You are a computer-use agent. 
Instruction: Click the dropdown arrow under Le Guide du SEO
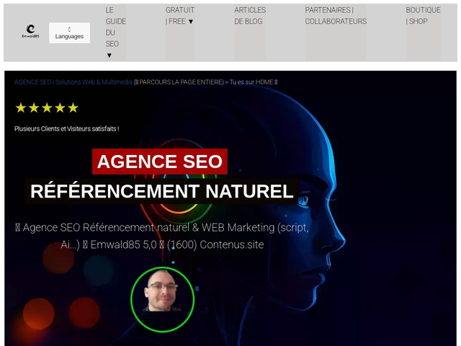pyautogui.click(x=109, y=56)
